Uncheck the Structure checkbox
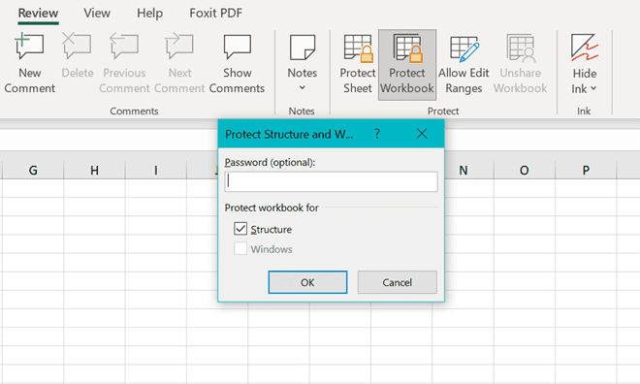 240,229
